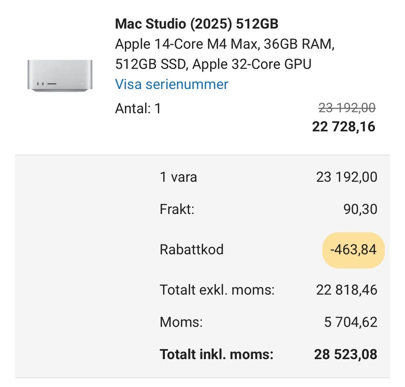Screen dimensions: 405x387
Task: Click the Mac Studio product thumbnail image
Action: point(60,75)
